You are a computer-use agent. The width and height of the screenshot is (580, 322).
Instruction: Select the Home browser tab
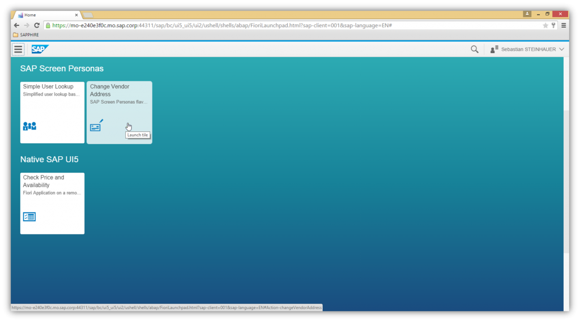46,15
